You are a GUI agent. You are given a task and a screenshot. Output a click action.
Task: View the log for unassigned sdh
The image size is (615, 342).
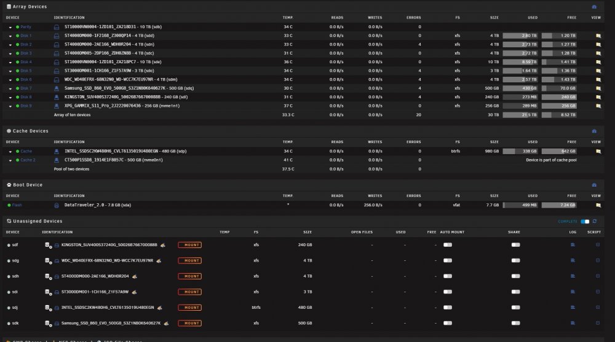(573, 276)
